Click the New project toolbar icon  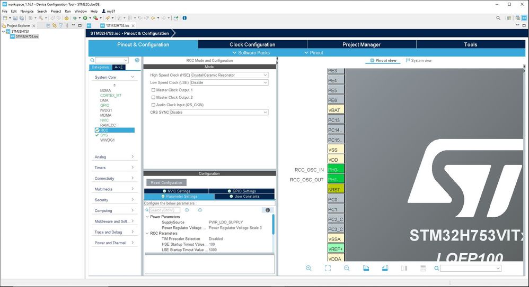click(5, 18)
